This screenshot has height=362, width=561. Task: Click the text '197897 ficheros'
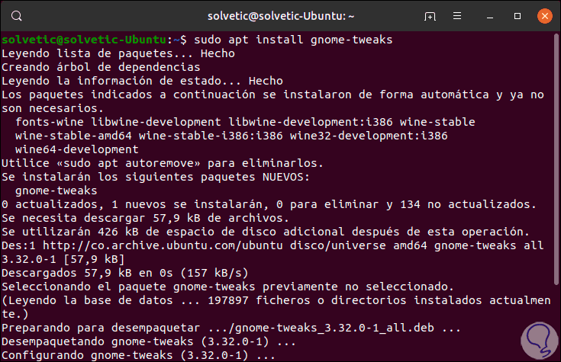(x=259, y=300)
